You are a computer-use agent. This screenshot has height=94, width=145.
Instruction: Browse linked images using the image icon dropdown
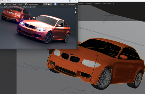click(x=26, y=4)
